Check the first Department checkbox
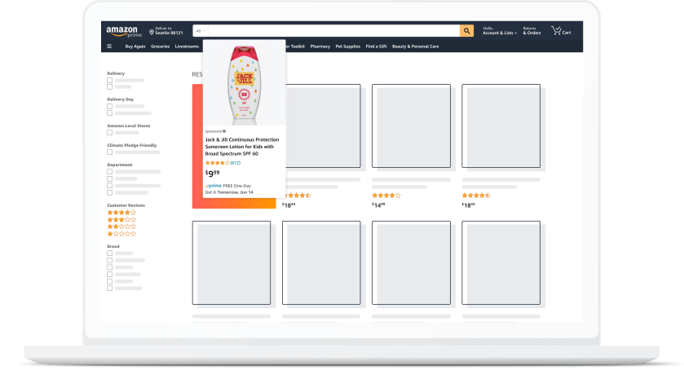This screenshot has width=684, height=370. click(x=109, y=171)
